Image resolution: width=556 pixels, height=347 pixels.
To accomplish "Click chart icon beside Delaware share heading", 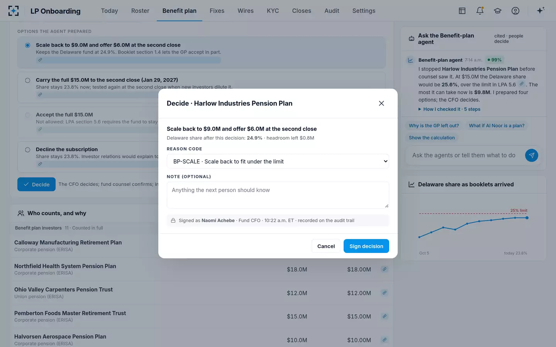I will tap(412, 185).
